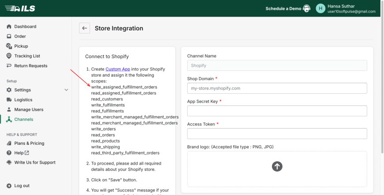Select Channels in the sidebar

coord(24,119)
